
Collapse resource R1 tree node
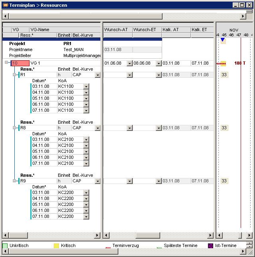(14, 75)
